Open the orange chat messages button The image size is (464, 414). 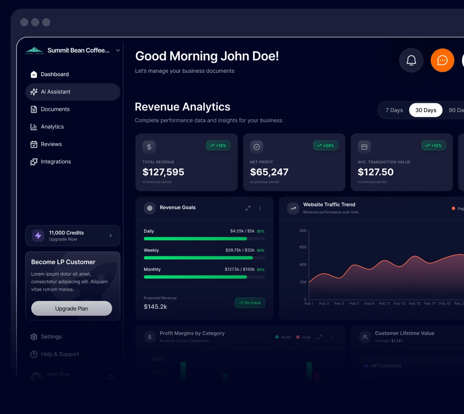(442, 60)
